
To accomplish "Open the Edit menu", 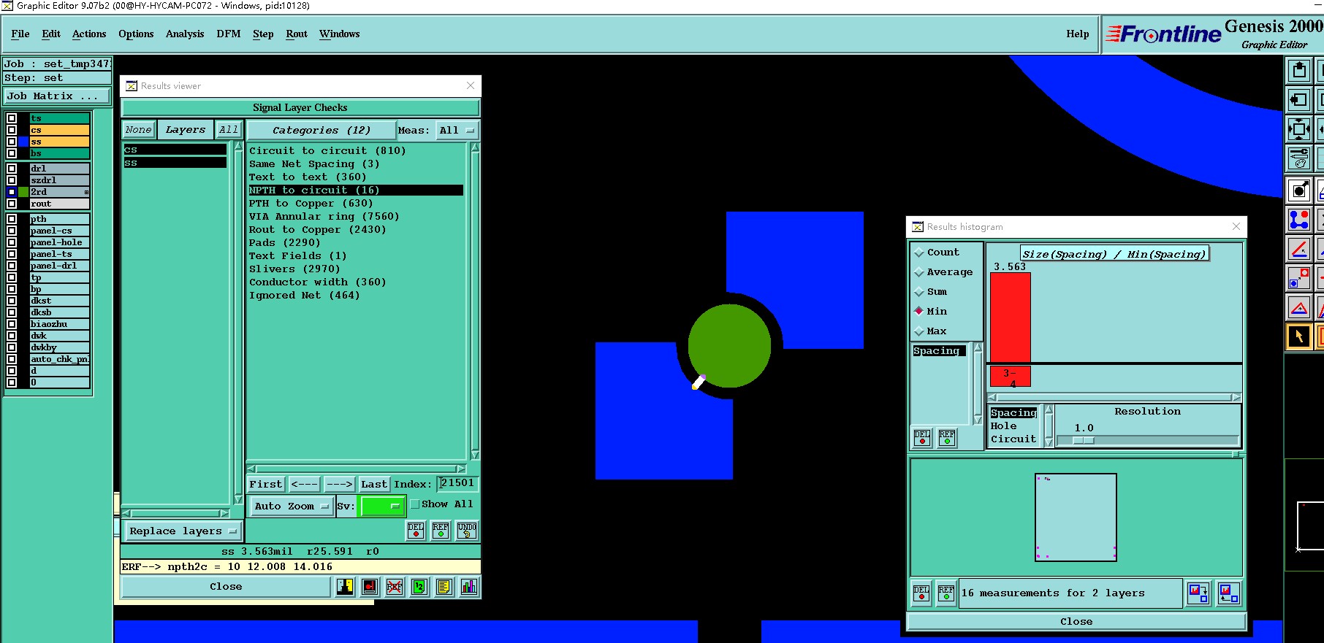I will [51, 34].
